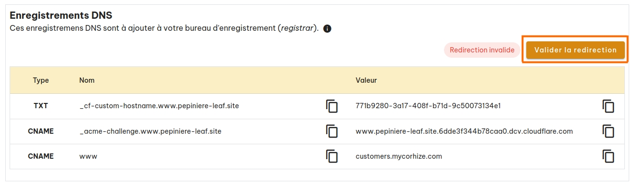Copy the _cf-custom-hostname record name
This screenshot has height=189, width=634.
pos(332,106)
